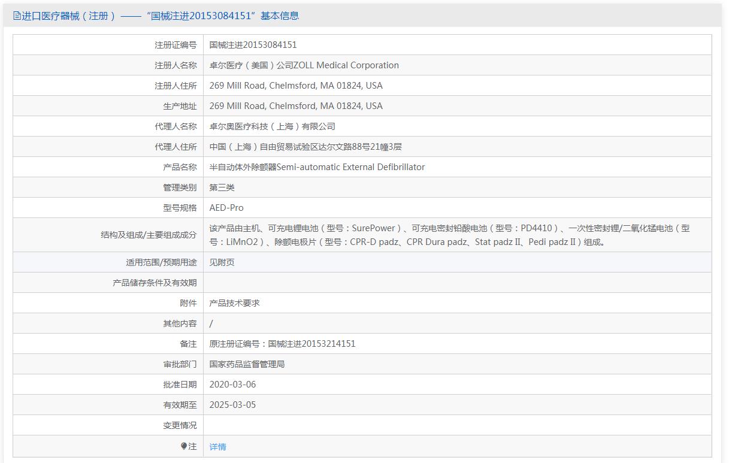Select the 见附页 value
Viewport: 732px width, 463px height.
coord(222,262)
